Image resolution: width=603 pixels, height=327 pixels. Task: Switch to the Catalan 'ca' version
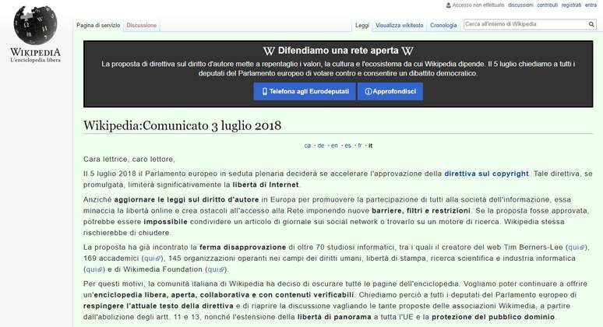point(308,146)
